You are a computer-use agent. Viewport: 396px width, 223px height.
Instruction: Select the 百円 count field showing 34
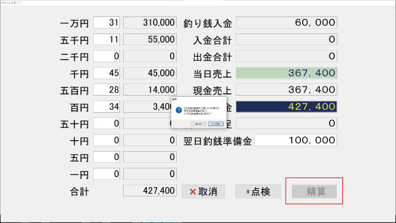[x=107, y=107]
